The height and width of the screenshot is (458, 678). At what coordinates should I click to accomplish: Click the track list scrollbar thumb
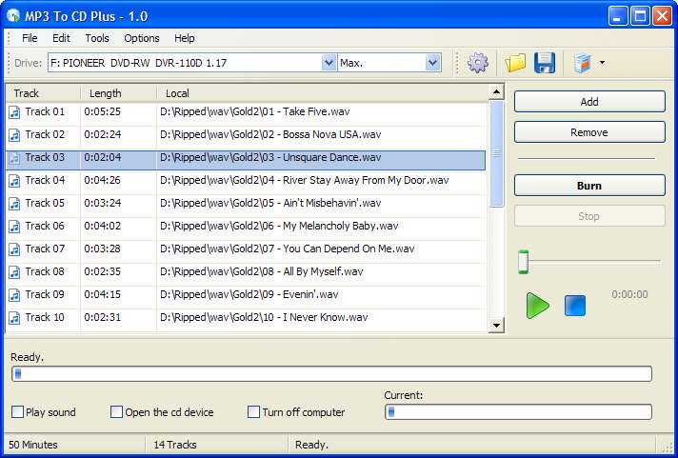[x=496, y=153]
